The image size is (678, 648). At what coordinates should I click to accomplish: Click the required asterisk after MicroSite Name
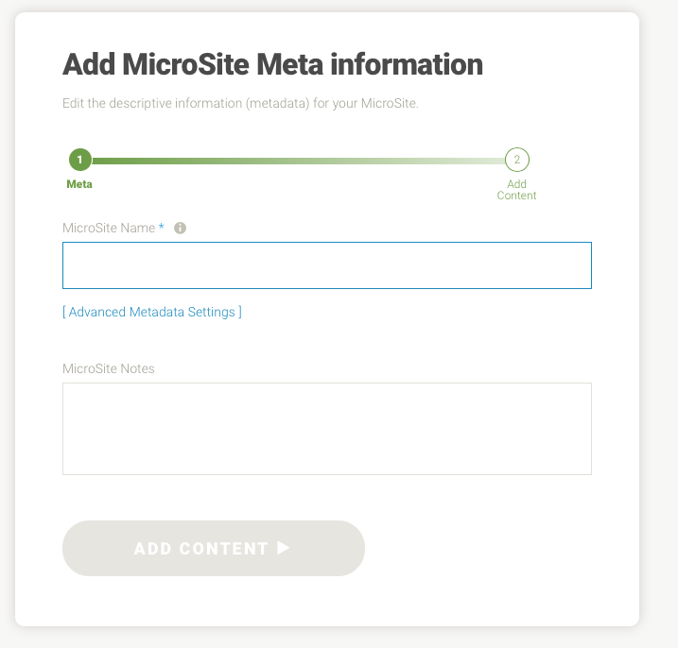pyautogui.click(x=162, y=228)
